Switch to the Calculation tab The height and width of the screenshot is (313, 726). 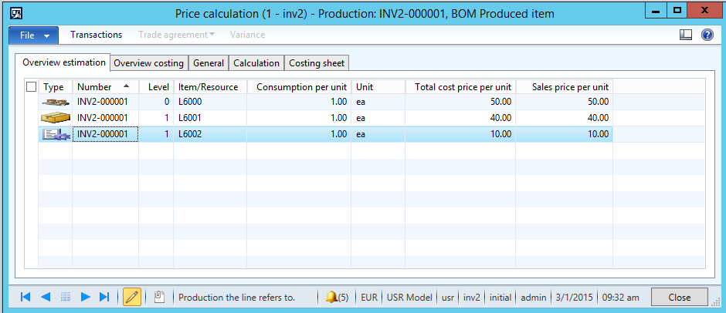tap(256, 63)
